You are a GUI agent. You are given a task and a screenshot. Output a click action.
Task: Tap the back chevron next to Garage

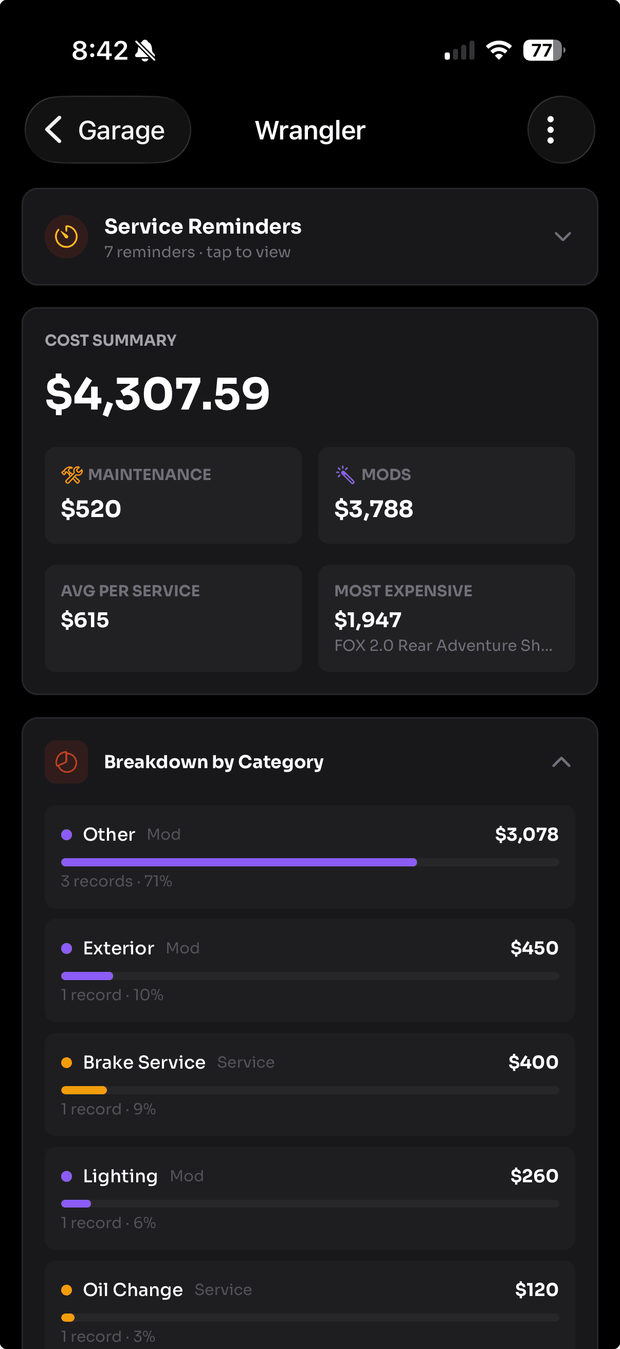pyautogui.click(x=54, y=130)
